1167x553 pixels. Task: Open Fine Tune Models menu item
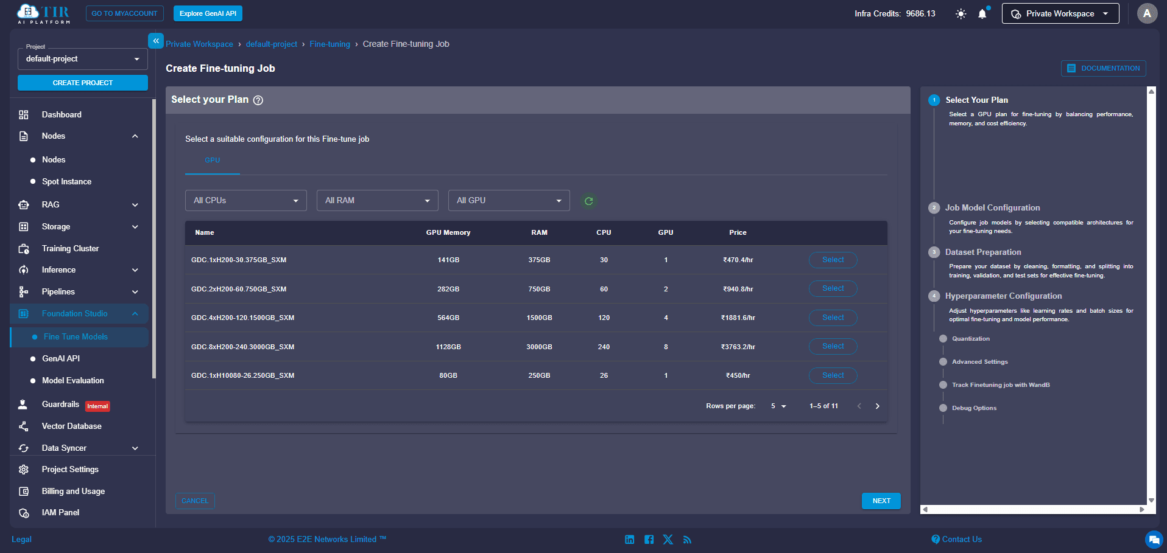(x=80, y=337)
